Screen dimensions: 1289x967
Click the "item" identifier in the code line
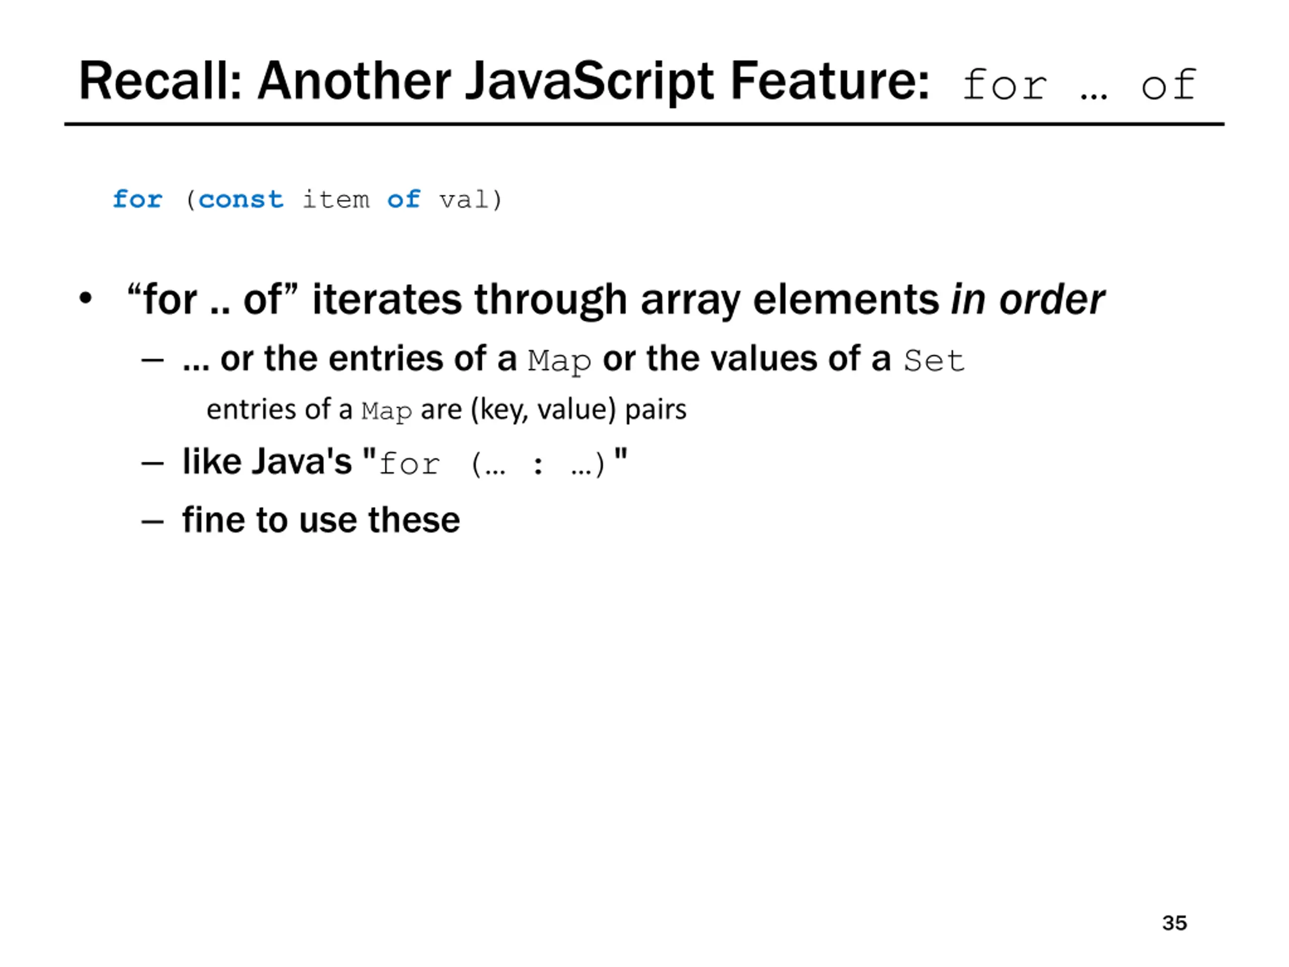pyautogui.click(x=336, y=200)
